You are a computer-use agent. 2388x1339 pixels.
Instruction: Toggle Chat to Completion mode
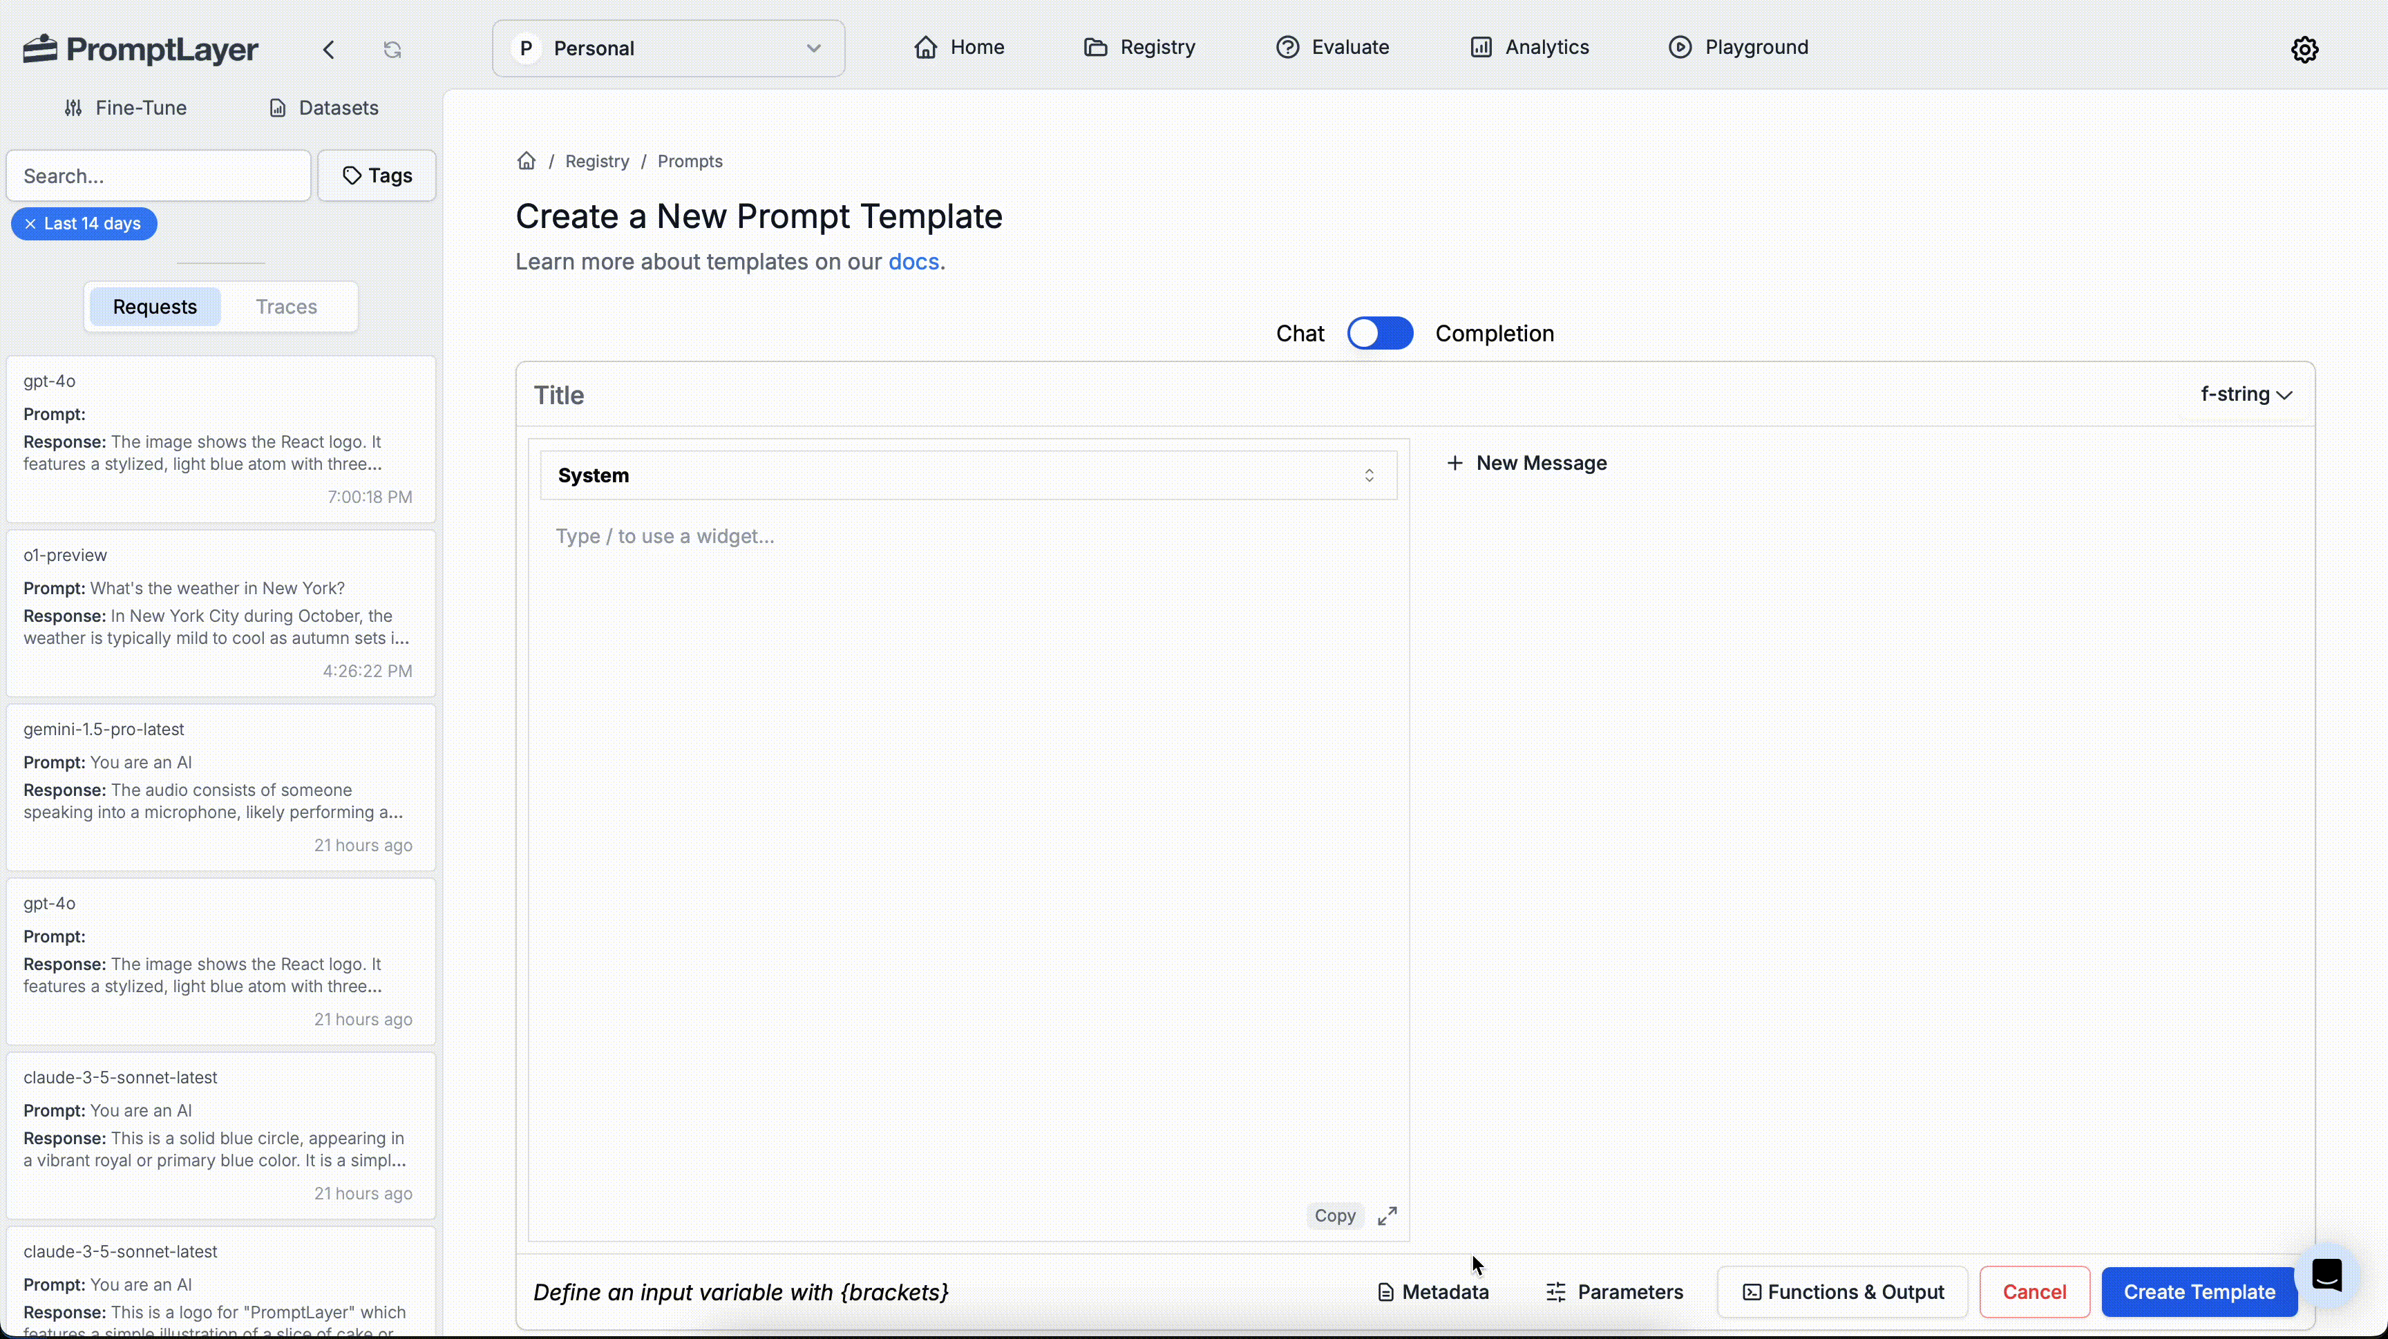[x=1379, y=334]
